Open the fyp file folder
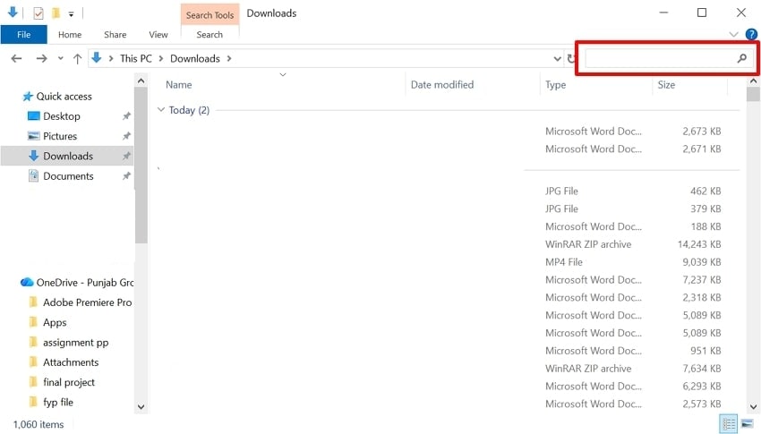 click(x=58, y=402)
